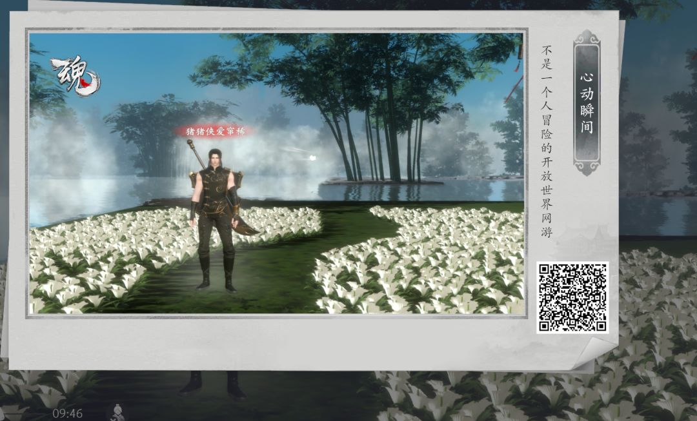Tap the 心动瞬间 title banner
This screenshot has width=697, height=421.
587,103
